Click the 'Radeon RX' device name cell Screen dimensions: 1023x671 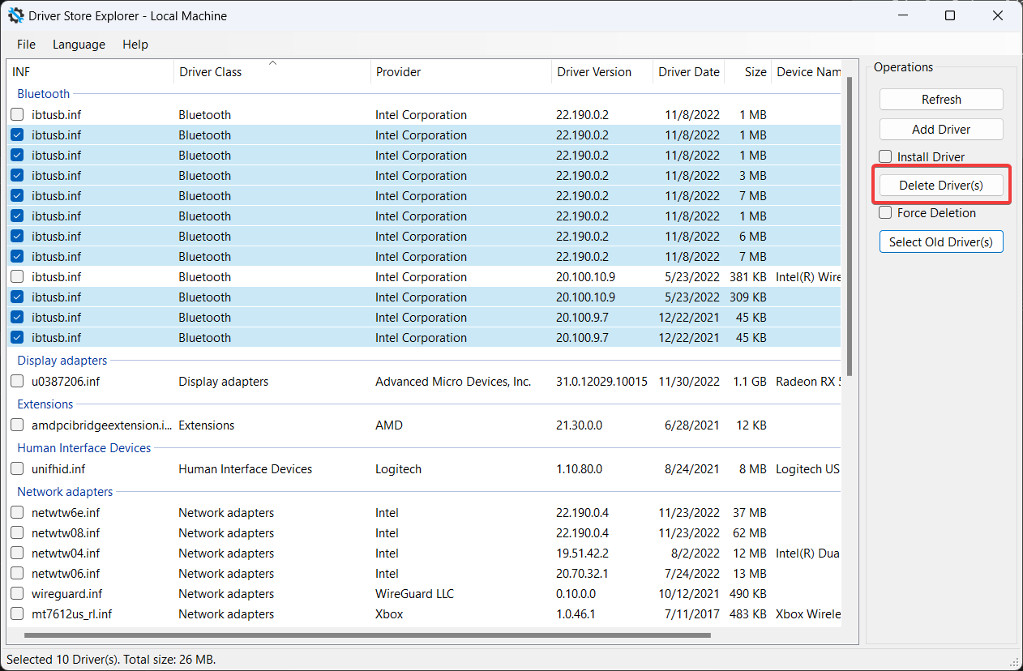[808, 382]
